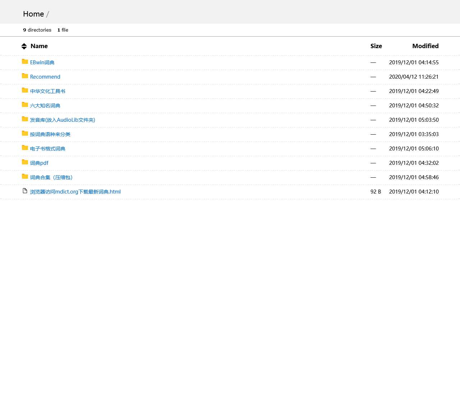Sort listing by Size column header
This screenshot has height=419, width=460.
coord(376,46)
